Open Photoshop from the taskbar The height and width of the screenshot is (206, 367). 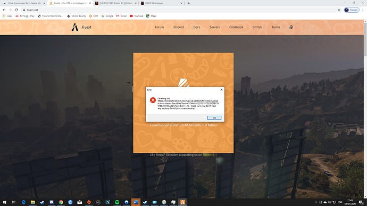pos(107,202)
